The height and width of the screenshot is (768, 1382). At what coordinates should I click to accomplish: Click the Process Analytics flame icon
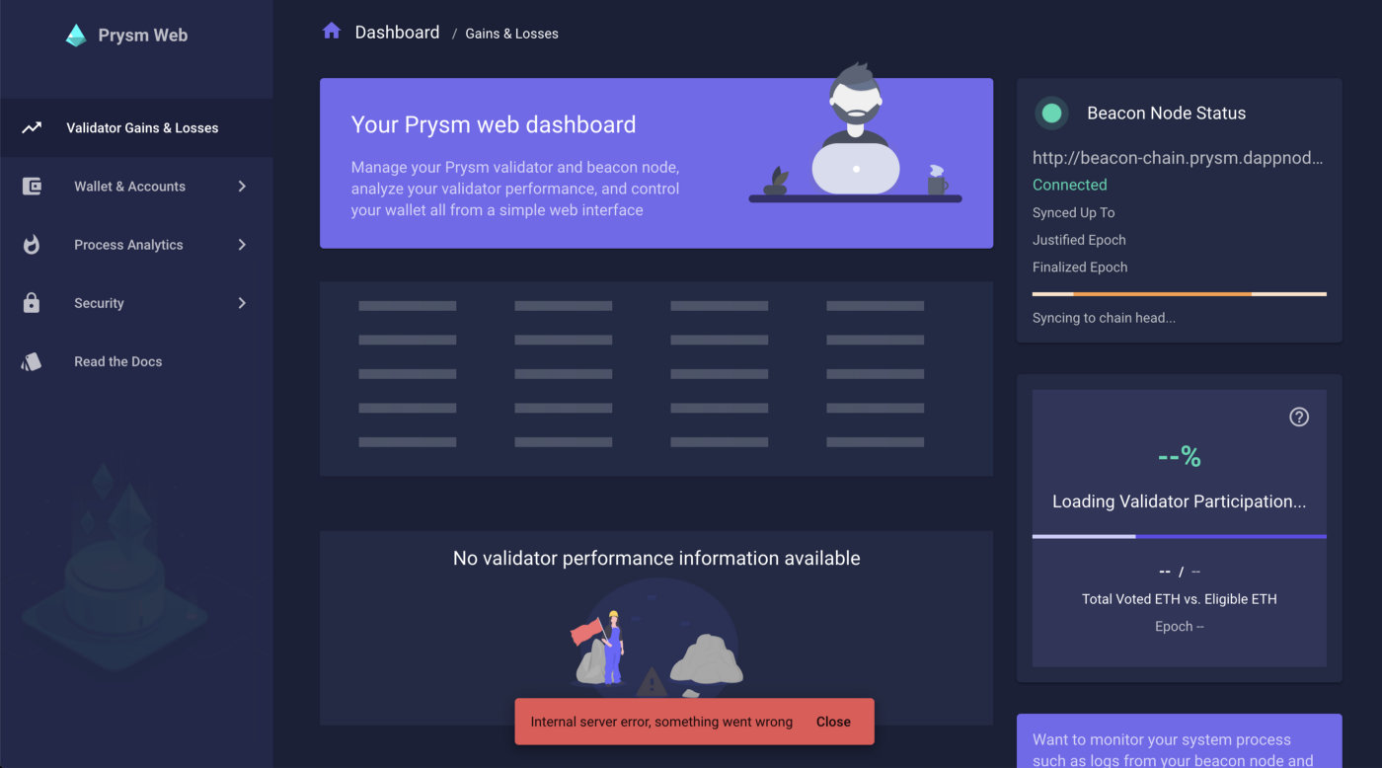[32, 244]
